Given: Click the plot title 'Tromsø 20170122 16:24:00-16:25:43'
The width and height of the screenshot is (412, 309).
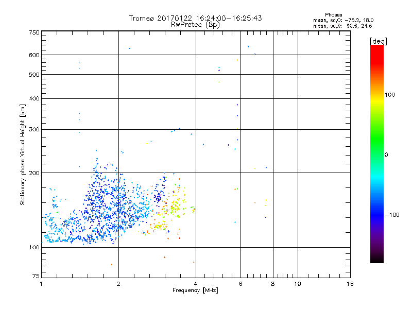Looking at the screenshot, I should 195,18.
